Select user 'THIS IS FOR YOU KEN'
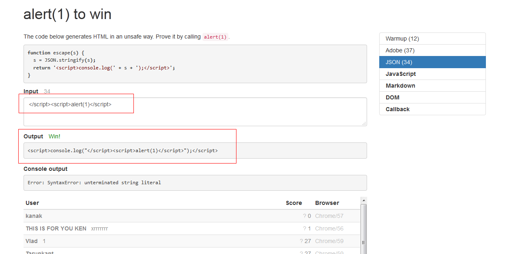Image resolution: width=507 pixels, height=254 pixels. [x=56, y=228]
